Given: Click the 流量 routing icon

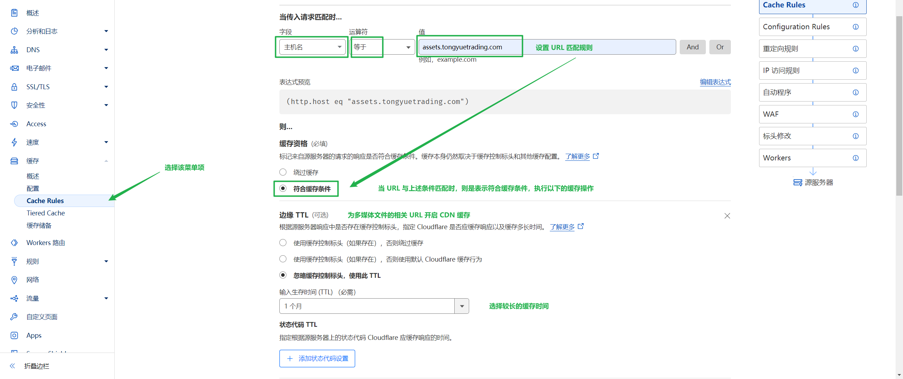Looking at the screenshot, I should [x=14, y=298].
